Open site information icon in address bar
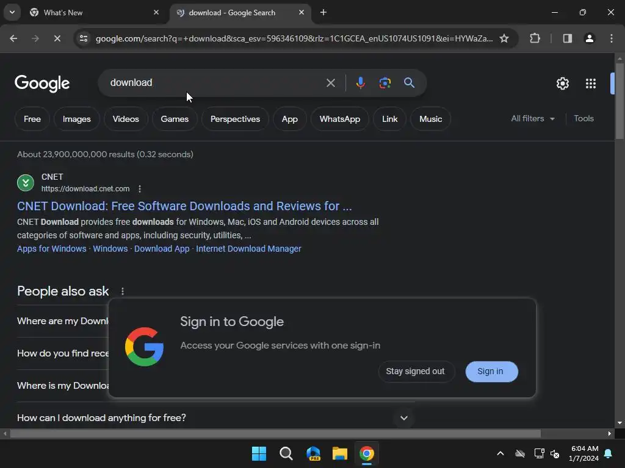This screenshot has width=625, height=468. (x=84, y=38)
